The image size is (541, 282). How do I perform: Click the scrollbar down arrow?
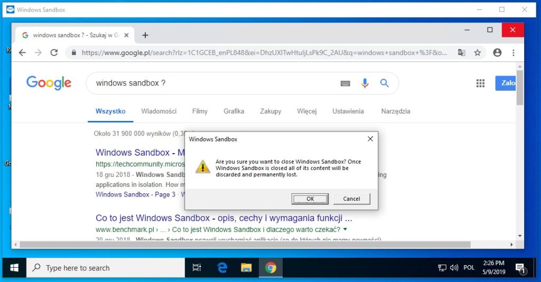[x=520, y=236]
